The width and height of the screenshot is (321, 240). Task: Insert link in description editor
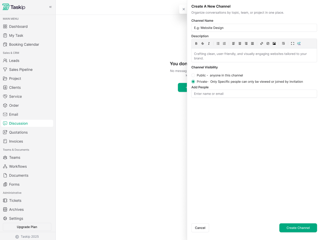click(262, 43)
